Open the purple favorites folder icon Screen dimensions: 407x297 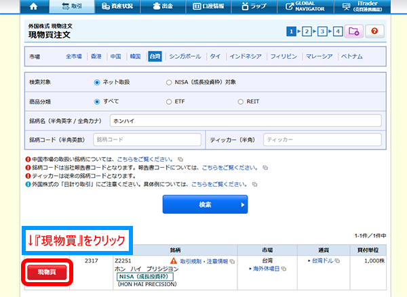pos(353,31)
